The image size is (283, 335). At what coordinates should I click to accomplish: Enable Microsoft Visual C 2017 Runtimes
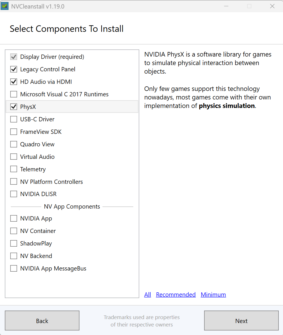click(x=13, y=94)
